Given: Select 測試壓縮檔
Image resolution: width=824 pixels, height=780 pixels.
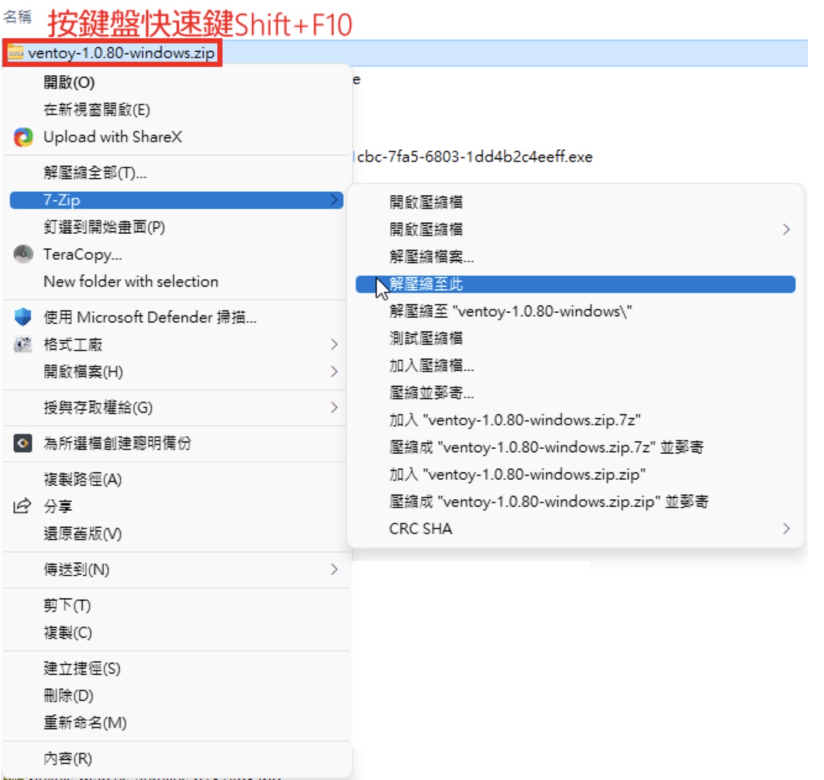Looking at the screenshot, I should pyautogui.click(x=576, y=338).
